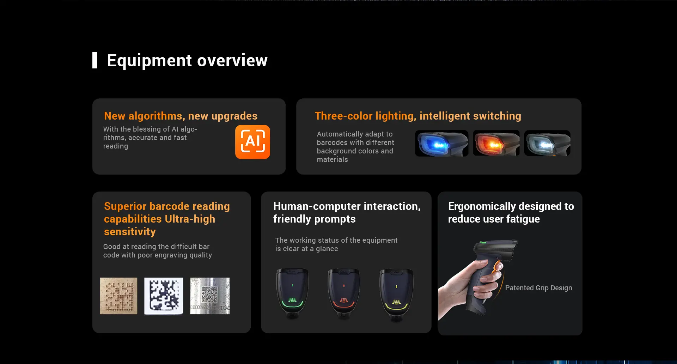Select the red-orange lighting scanner image
This screenshot has height=364, width=677.
tap(496, 143)
